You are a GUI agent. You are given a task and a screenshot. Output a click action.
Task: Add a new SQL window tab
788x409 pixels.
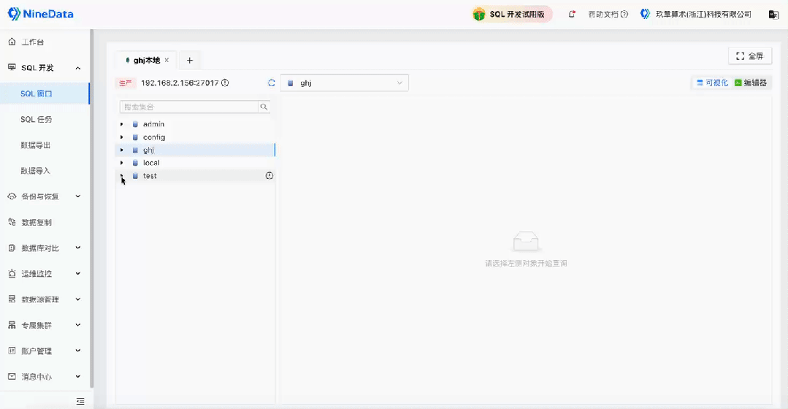pyautogui.click(x=190, y=61)
